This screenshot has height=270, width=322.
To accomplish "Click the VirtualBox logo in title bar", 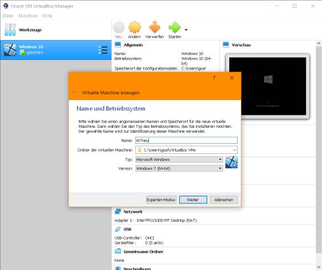I will pyautogui.click(x=6, y=6).
